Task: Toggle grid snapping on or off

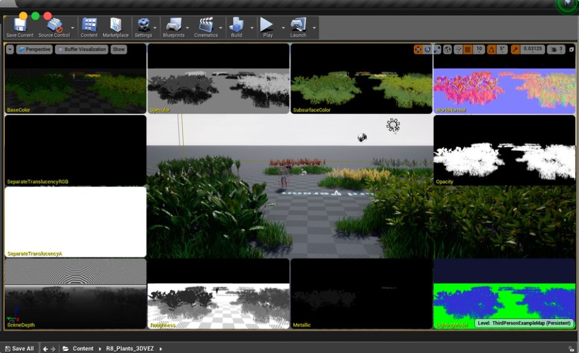Action: [x=467, y=49]
